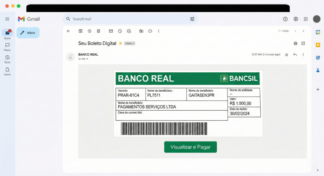Collapse the side panel chevron
The width and height of the screenshot is (324, 176).
(x=318, y=170)
